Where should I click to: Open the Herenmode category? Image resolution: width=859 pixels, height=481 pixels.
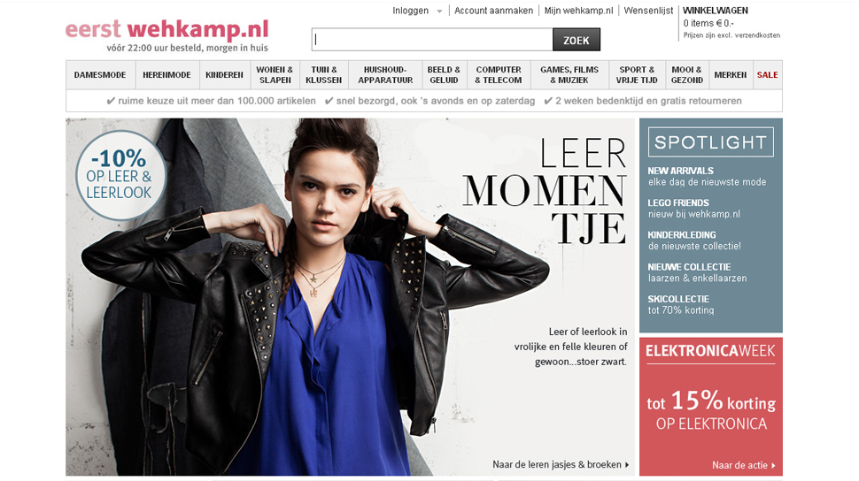click(166, 75)
